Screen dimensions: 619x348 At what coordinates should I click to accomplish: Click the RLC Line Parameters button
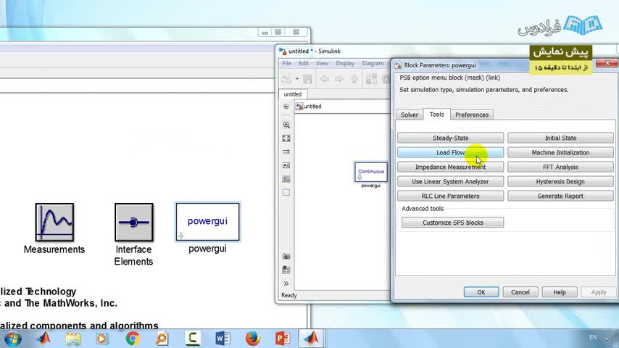[x=450, y=196]
